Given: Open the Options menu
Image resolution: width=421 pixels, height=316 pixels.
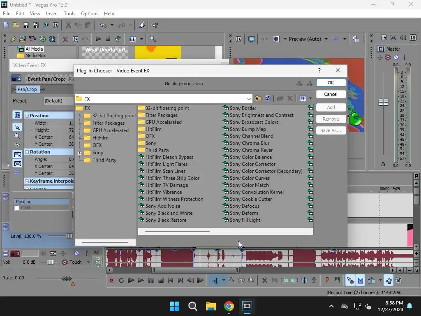Looking at the screenshot, I should click(x=89, y=14).
